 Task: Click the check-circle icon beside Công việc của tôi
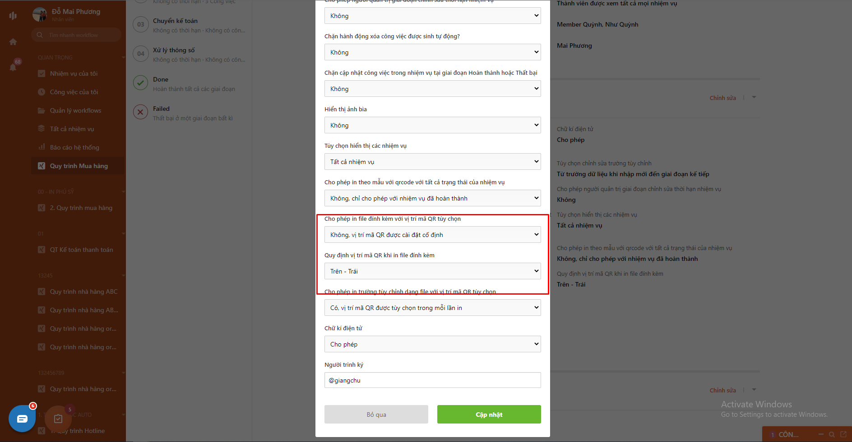tap(42, 92)
